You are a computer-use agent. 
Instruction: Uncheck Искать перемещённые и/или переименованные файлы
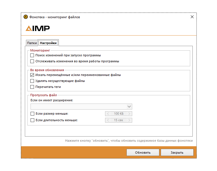32,75
